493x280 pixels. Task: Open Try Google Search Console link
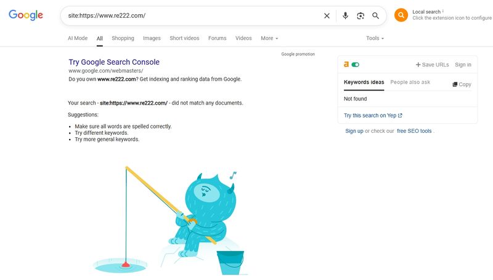coord(114,62)
